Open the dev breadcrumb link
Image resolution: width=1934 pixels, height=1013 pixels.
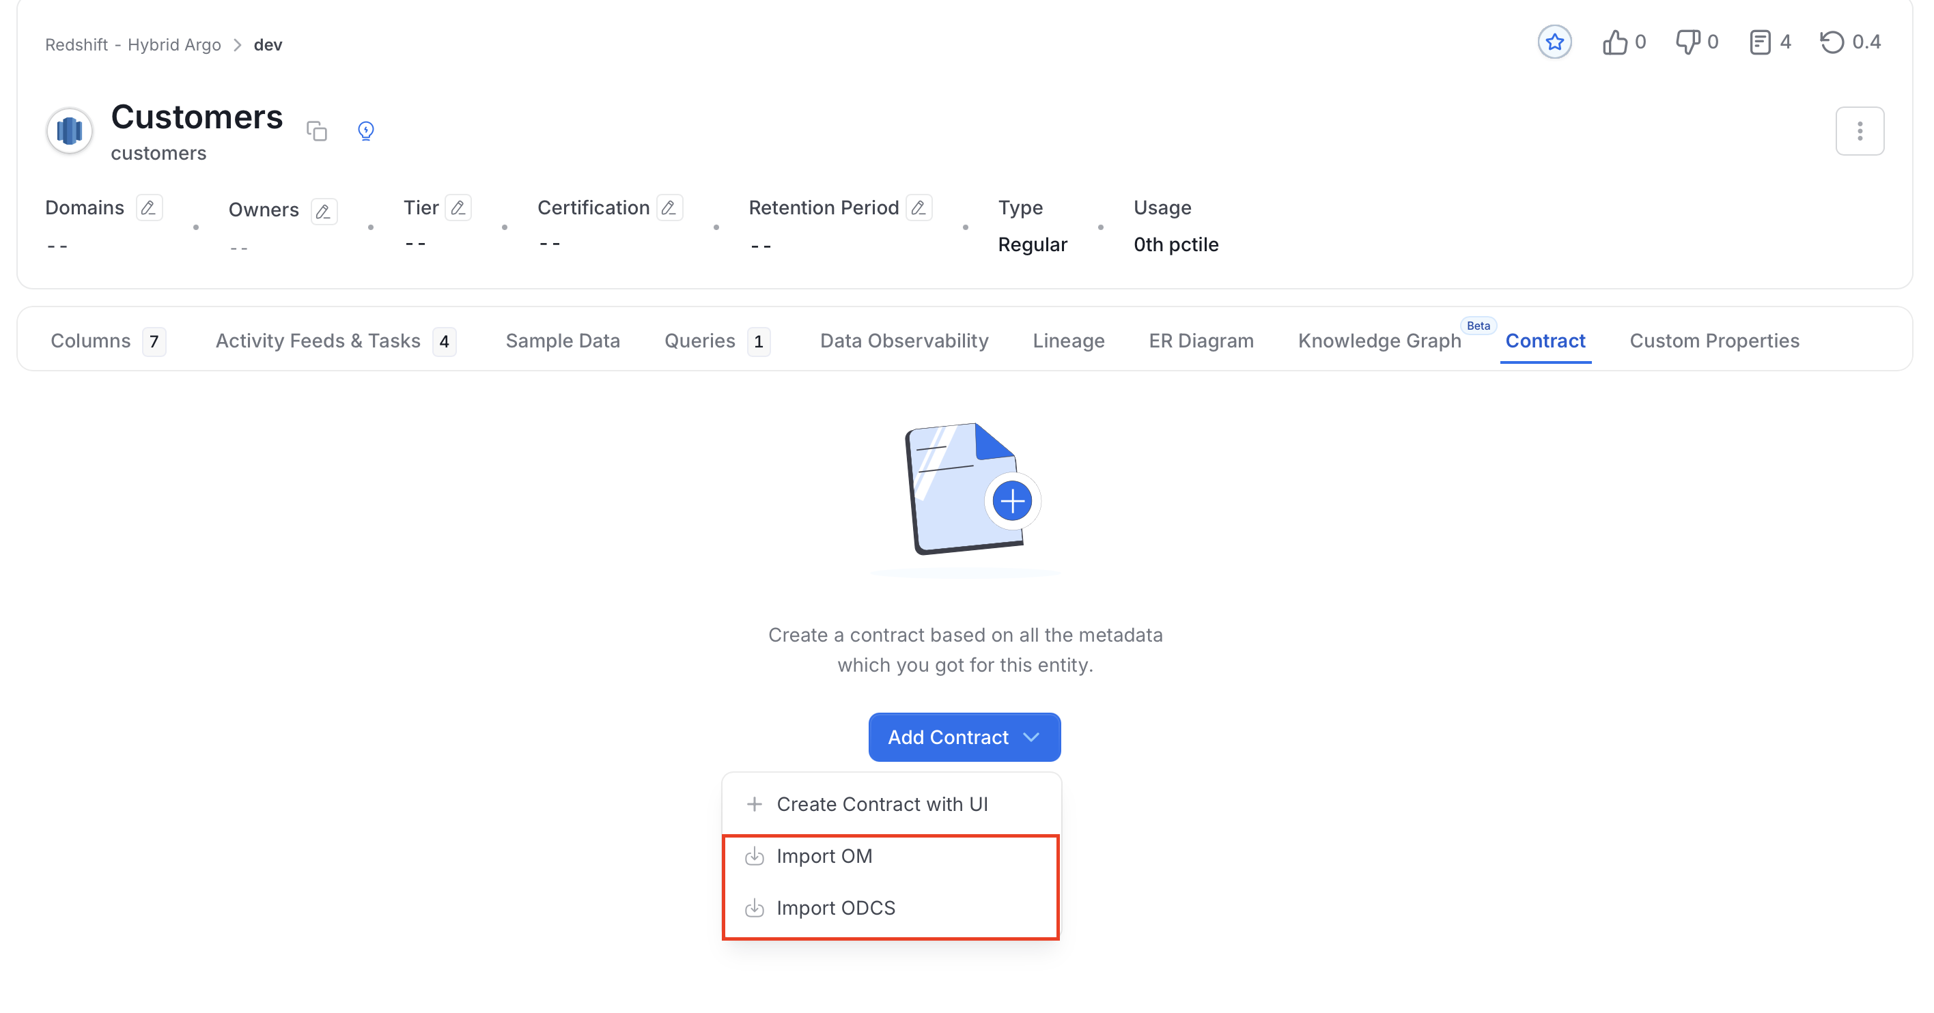pyautogui.click(x=268, y=45)
